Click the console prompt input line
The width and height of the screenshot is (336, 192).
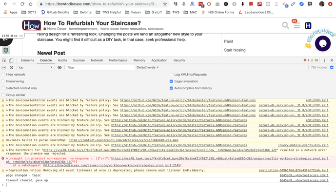[x=167, y=185]
